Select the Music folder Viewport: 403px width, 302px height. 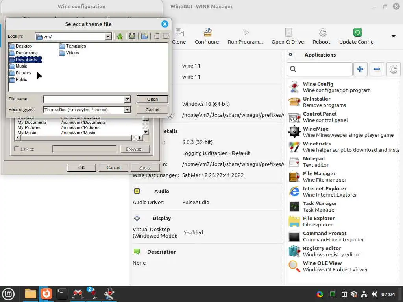click(18, 66)
